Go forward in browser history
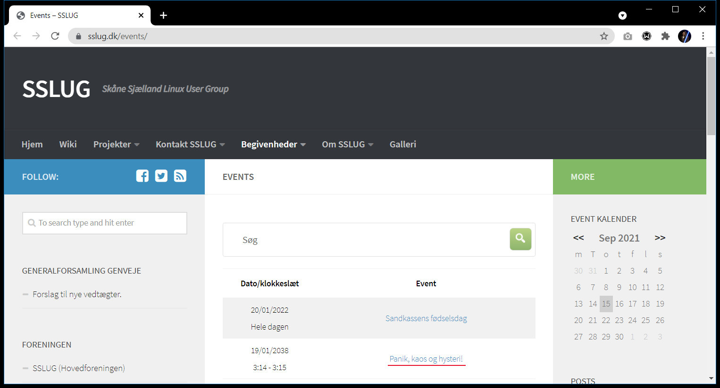 coord(36,36)
